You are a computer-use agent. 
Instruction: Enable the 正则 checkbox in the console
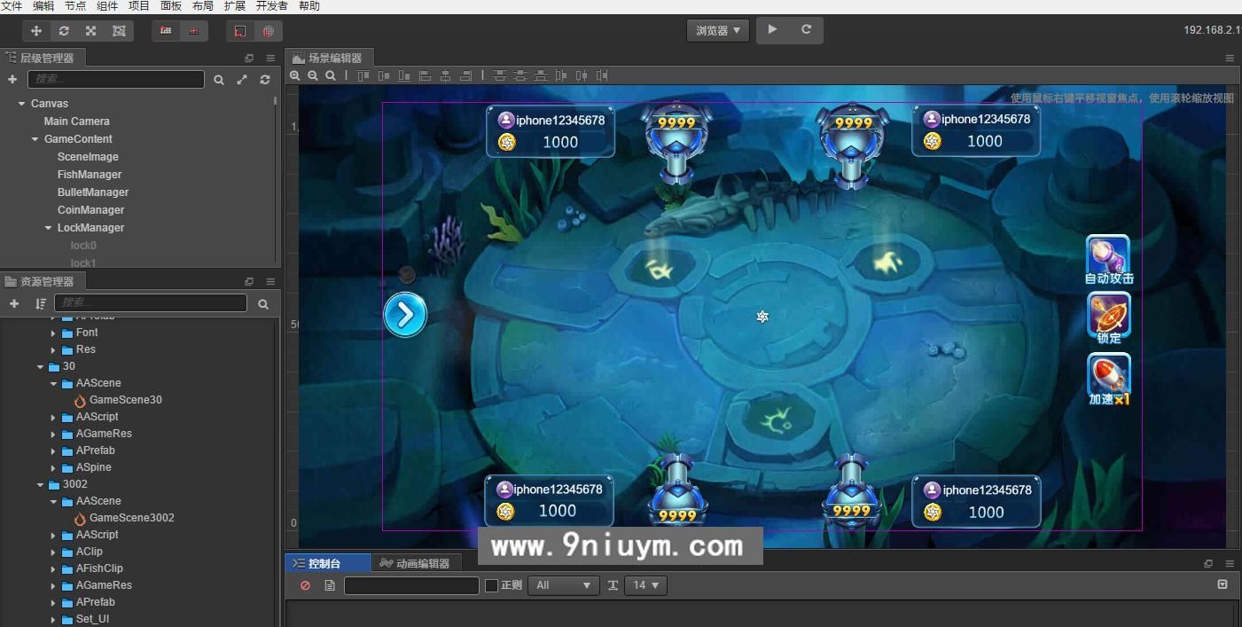(490, 585)
